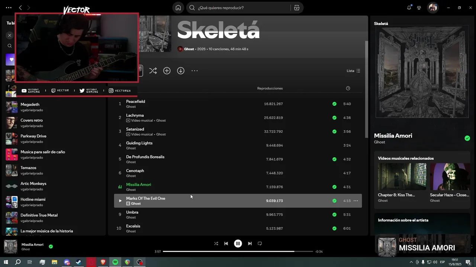The height and width of the screenshot is (267, 476).
Task: Toggle saved checkmark in bottom player bar
Action: click(51, 246)
